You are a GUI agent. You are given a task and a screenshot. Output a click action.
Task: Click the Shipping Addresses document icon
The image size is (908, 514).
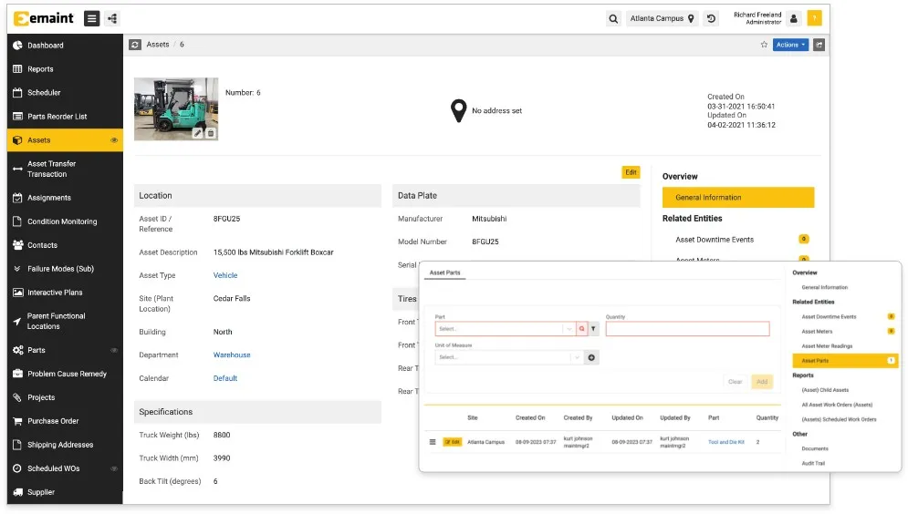tap(17, 445)
